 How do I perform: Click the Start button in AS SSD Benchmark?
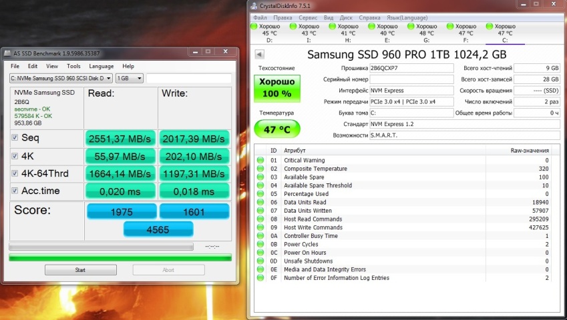(x=81, y=270)
